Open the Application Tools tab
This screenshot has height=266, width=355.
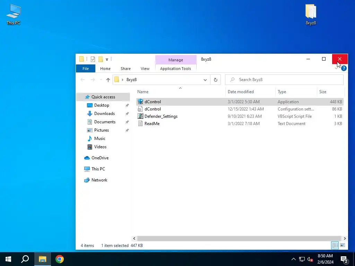tap(175, 69)
